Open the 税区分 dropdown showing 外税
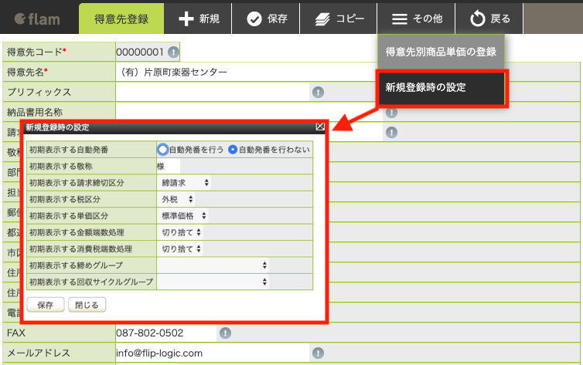 177,199
